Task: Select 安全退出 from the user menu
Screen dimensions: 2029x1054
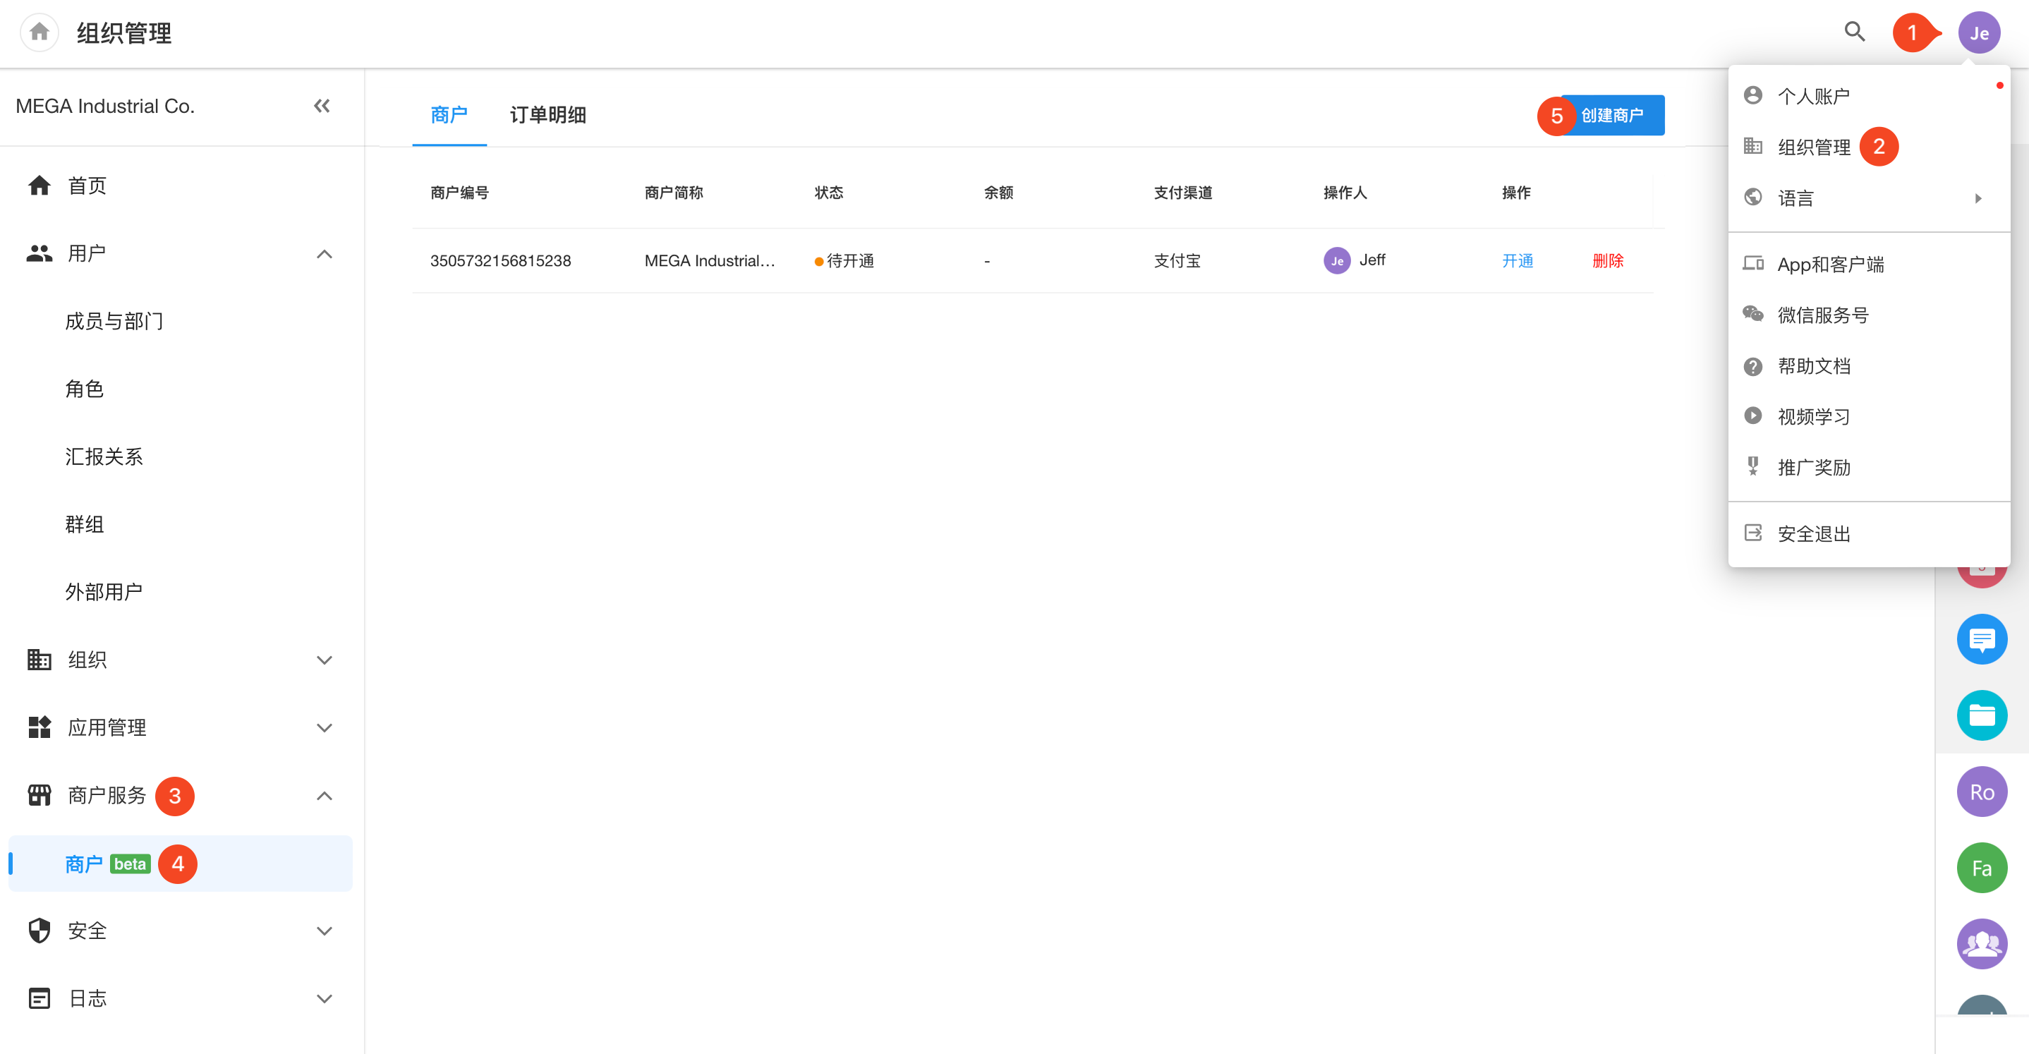Action: 1812,533
